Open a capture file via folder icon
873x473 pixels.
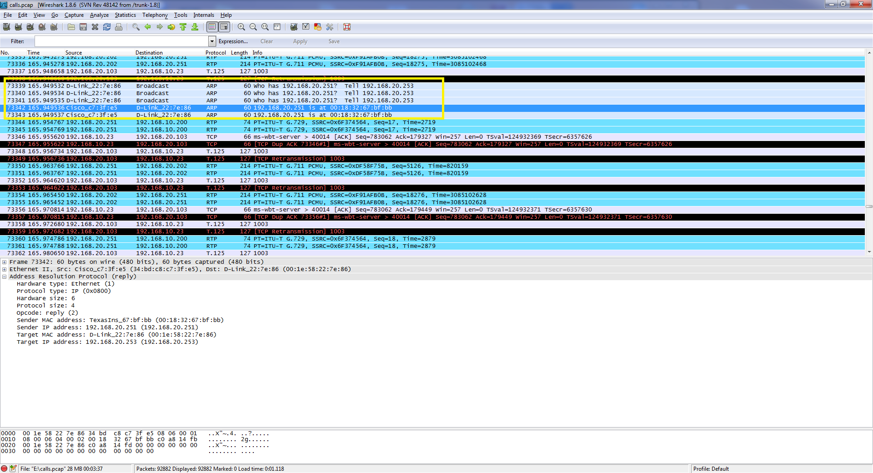pyautogui.click(x=71, y=27)
